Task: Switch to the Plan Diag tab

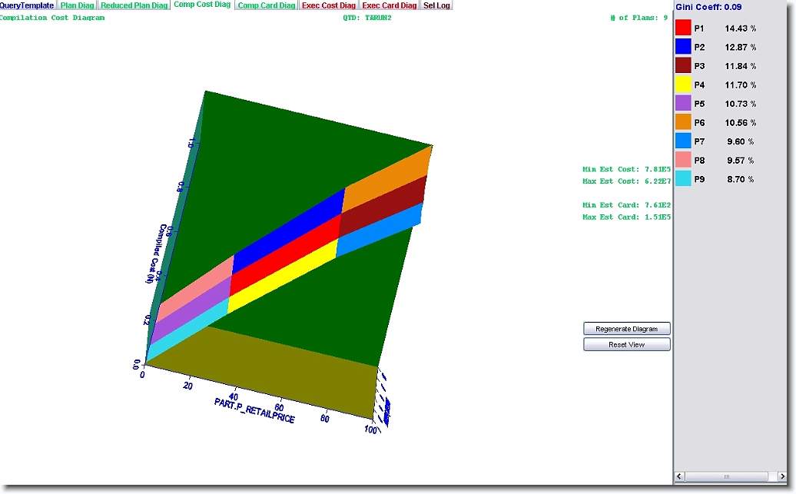Action: (x=78, y=5)
